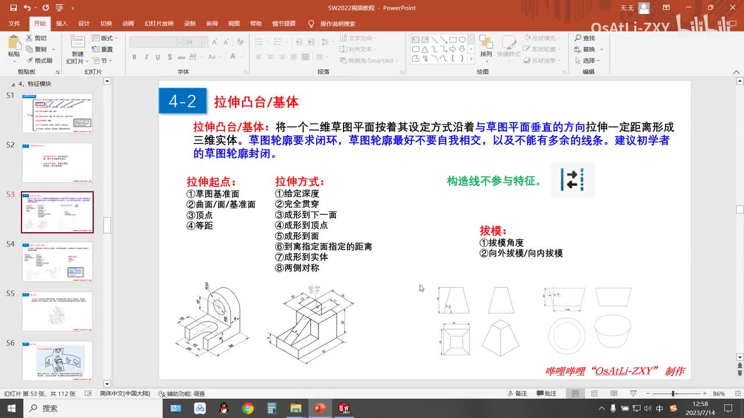Switch to Normal view in status bar

pyautogui.click(x=575, y=394)
